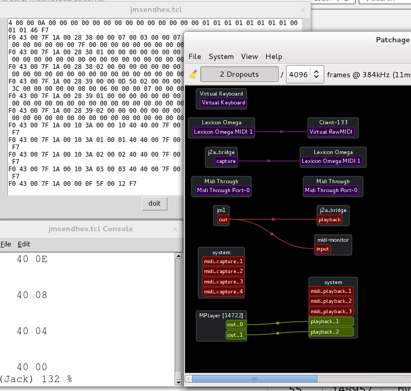This screenshot has height=391, width=411.
Task: Open the File menu in jmsendhex.tcl Console
Action: 6,244
